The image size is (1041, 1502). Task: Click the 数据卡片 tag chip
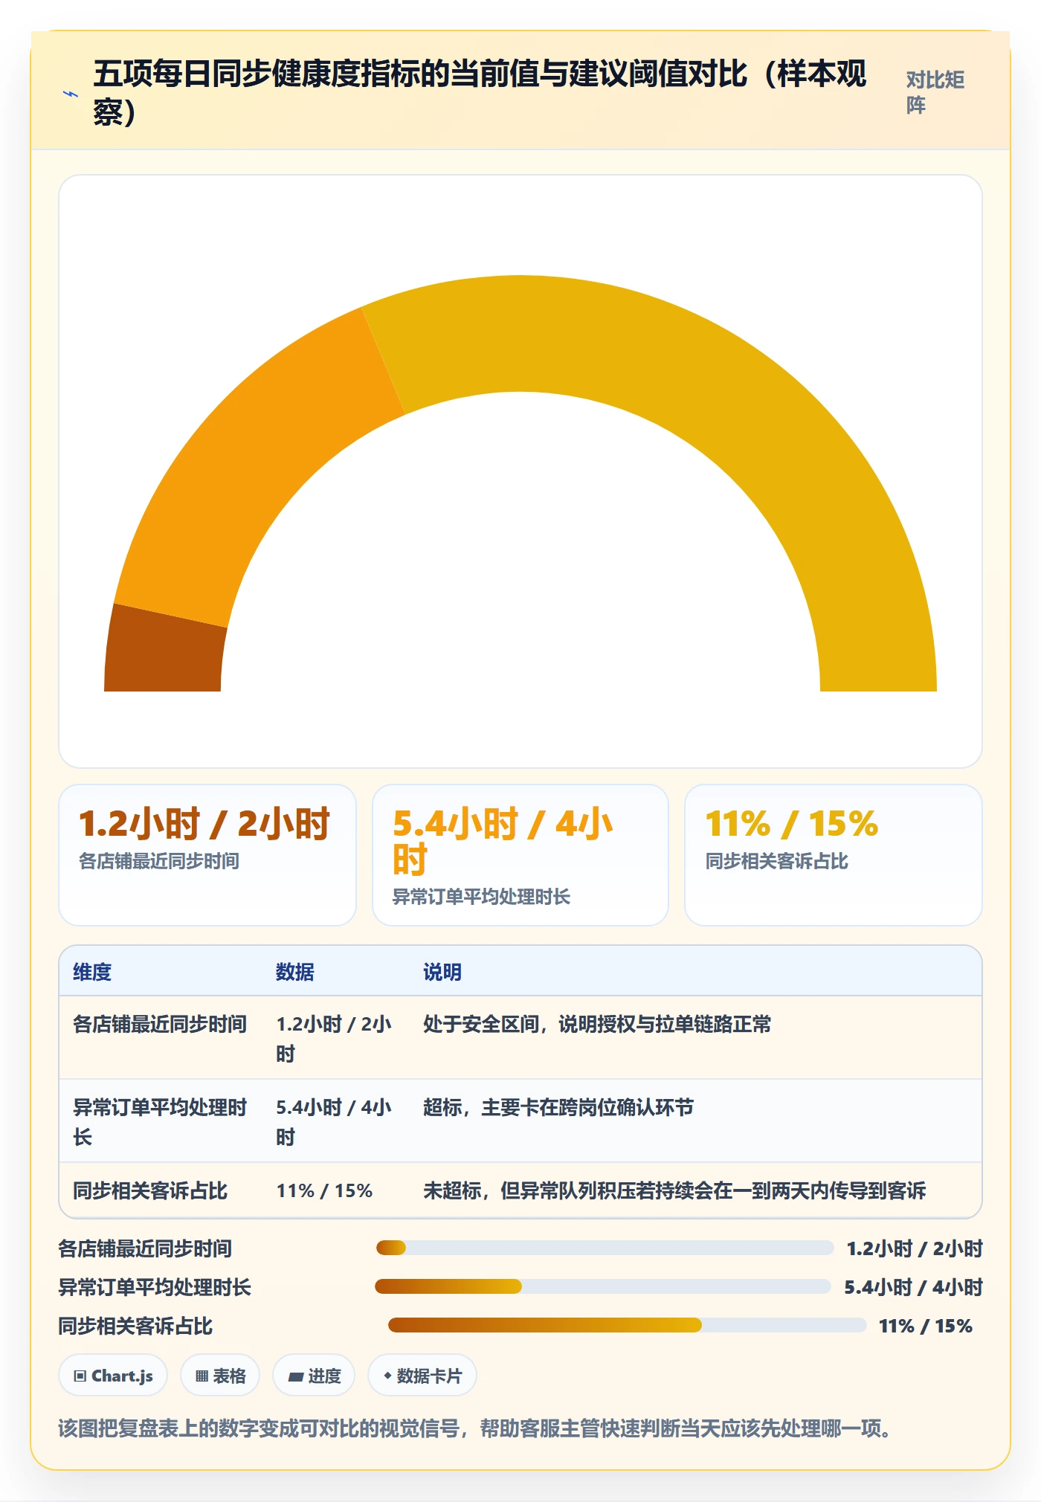pyautogui.click(x=422, y=1376)
